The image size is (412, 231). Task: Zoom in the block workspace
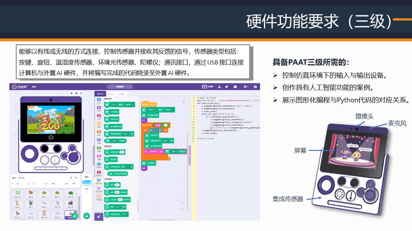[x=183, y=202]
